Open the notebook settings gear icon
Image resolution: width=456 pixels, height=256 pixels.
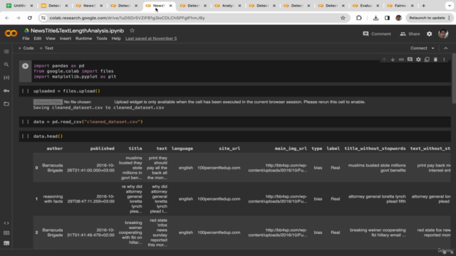pos(429,34)
